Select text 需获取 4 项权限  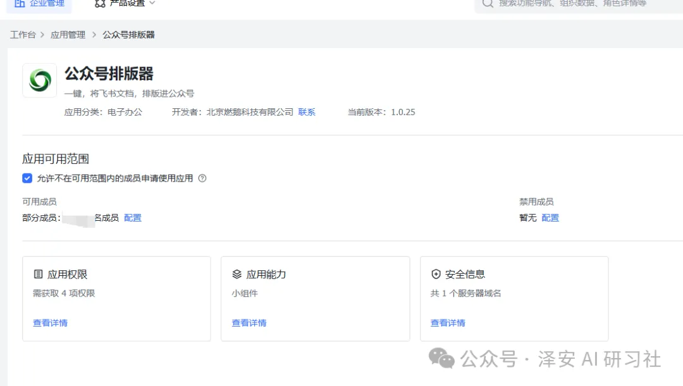[64, 293]
